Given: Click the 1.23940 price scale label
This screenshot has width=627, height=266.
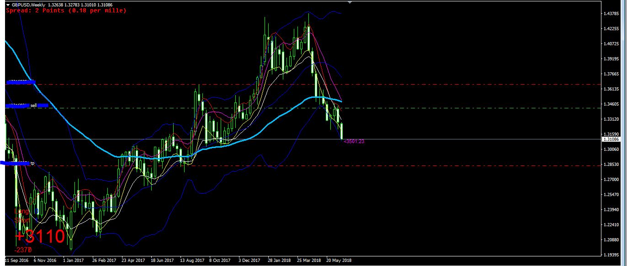Looking at the screenshot, I should tap(611, 210).
